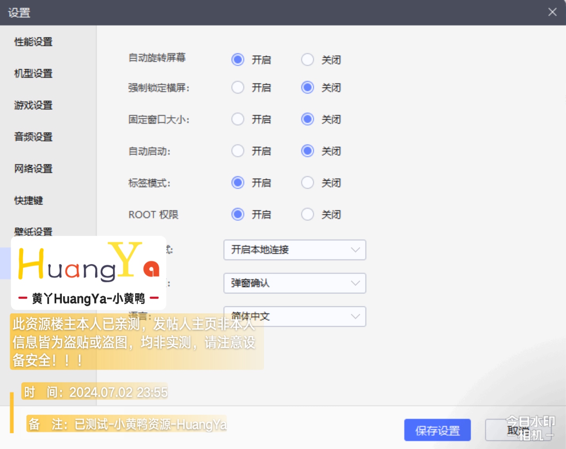The height and width of the screenshot is (449, 566).
Task: Select 开启 for ROOT 权限
Action: pos(238,215)
